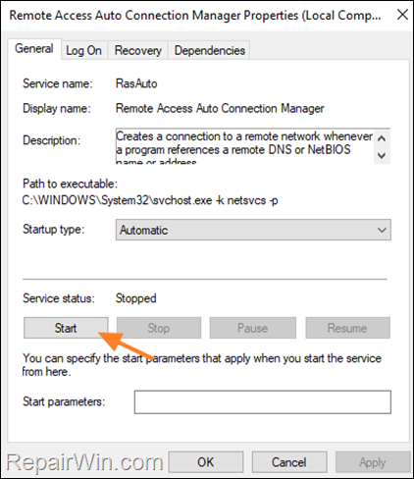This screenshot has height=479, width=414.
Task: Start the RasAuto service
Action: [66, 328]
